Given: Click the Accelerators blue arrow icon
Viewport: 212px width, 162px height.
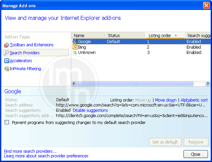Looking at the screenshot, I should (x=7, y=61).
